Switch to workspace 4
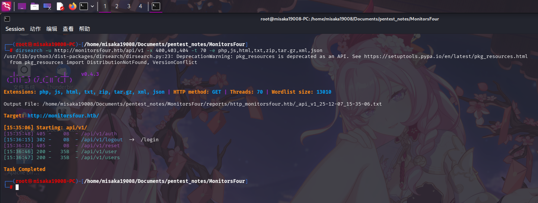Screen dimensions: 538x203 140,6
